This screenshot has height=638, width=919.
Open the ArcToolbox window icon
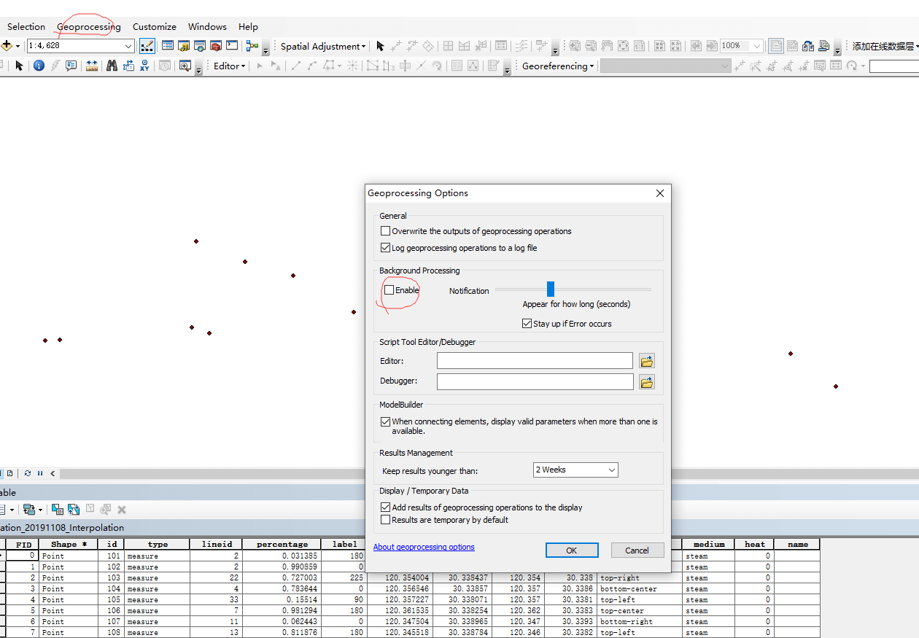216,46
